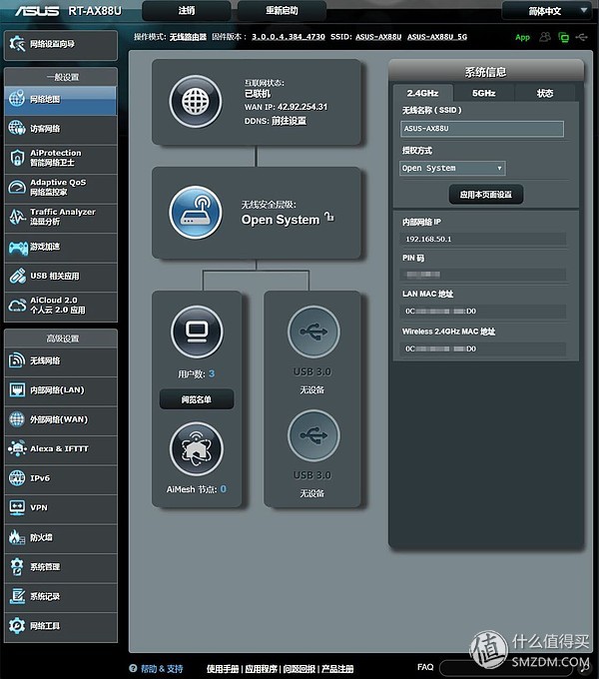599x679 pixels.
Task: Click the 防火墙 firewall flame icon
Action: (17, 537)
